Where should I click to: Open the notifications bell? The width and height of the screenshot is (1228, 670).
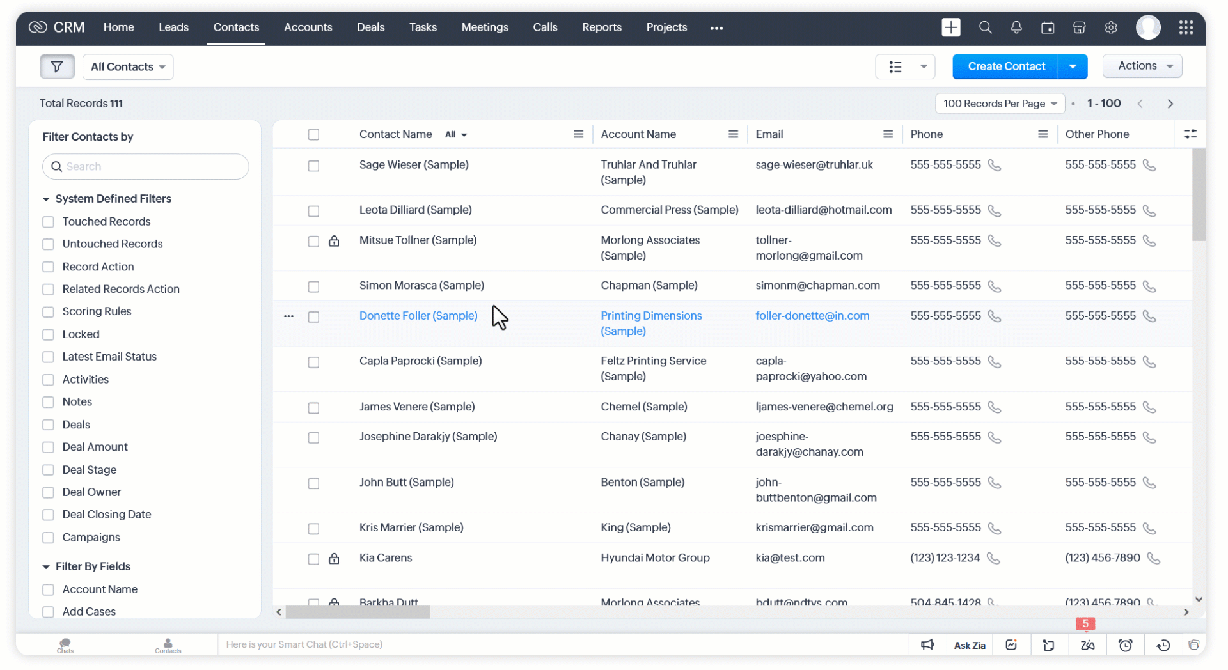pyautogui.click(x=1016, y=27)
